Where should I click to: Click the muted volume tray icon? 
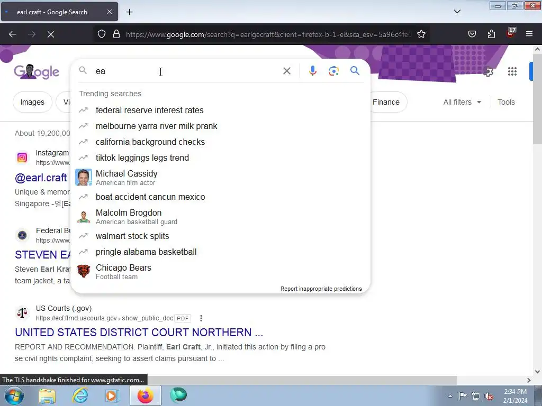tap(489, 396)
